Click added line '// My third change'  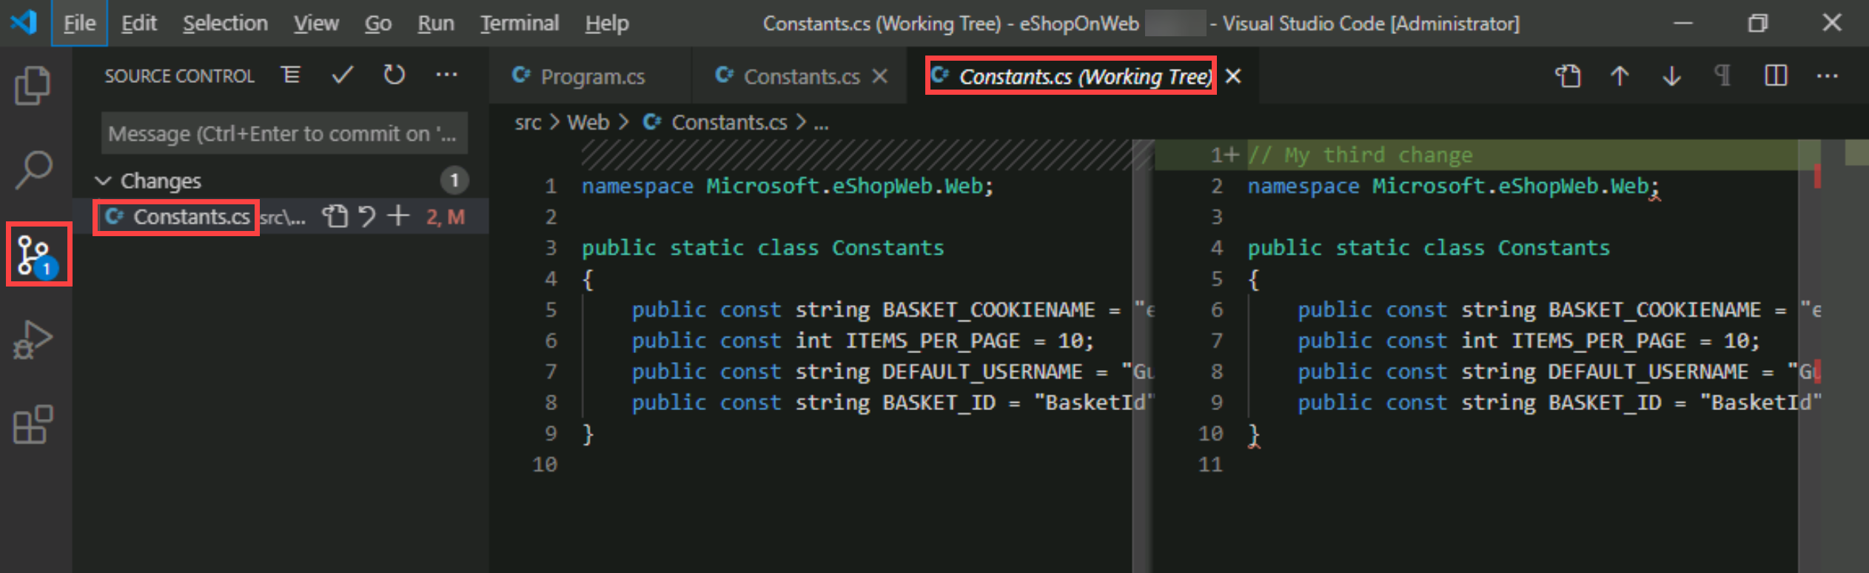pyautogui.click(x=1360, y=155)
